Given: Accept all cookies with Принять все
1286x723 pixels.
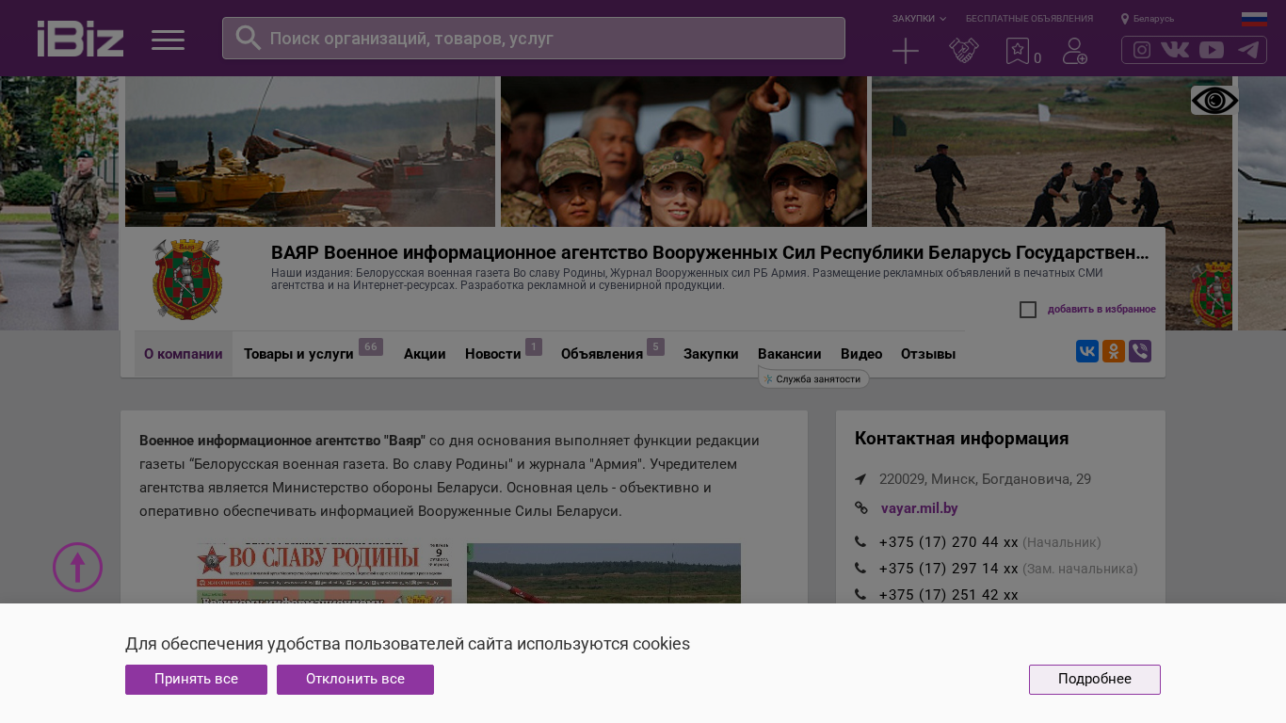Looking at the screenshot, I should coord(196,680).
